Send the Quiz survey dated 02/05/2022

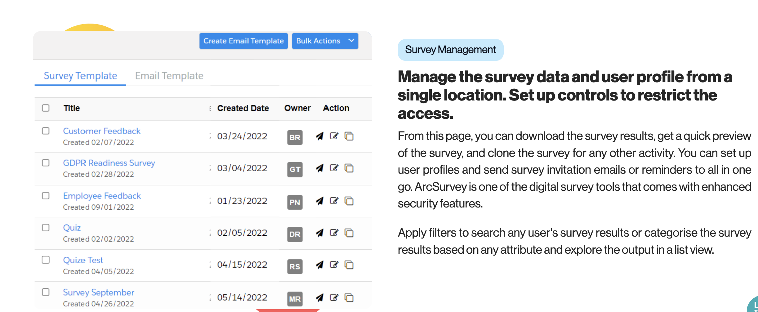(x=319, y=233)
